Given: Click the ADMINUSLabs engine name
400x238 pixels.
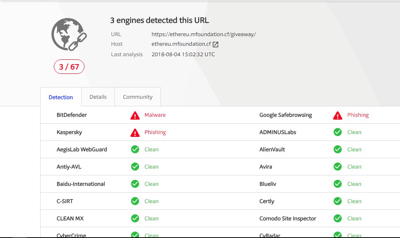Looking at the screenshot, I should click(278, 132).
